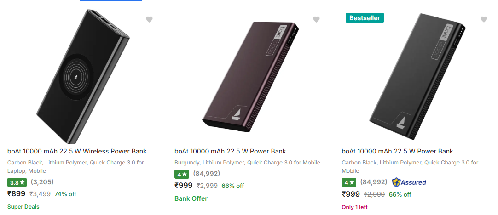Image resolution: width=498 pixels, height=215 pixels.
Task: Toggle wishlist heart on Burgundy Power Bank
Action: (x=316, y=19)
